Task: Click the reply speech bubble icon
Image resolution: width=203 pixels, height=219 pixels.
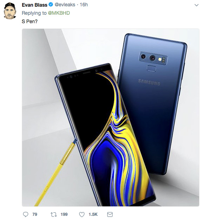Action: click(x=25, y=214)
